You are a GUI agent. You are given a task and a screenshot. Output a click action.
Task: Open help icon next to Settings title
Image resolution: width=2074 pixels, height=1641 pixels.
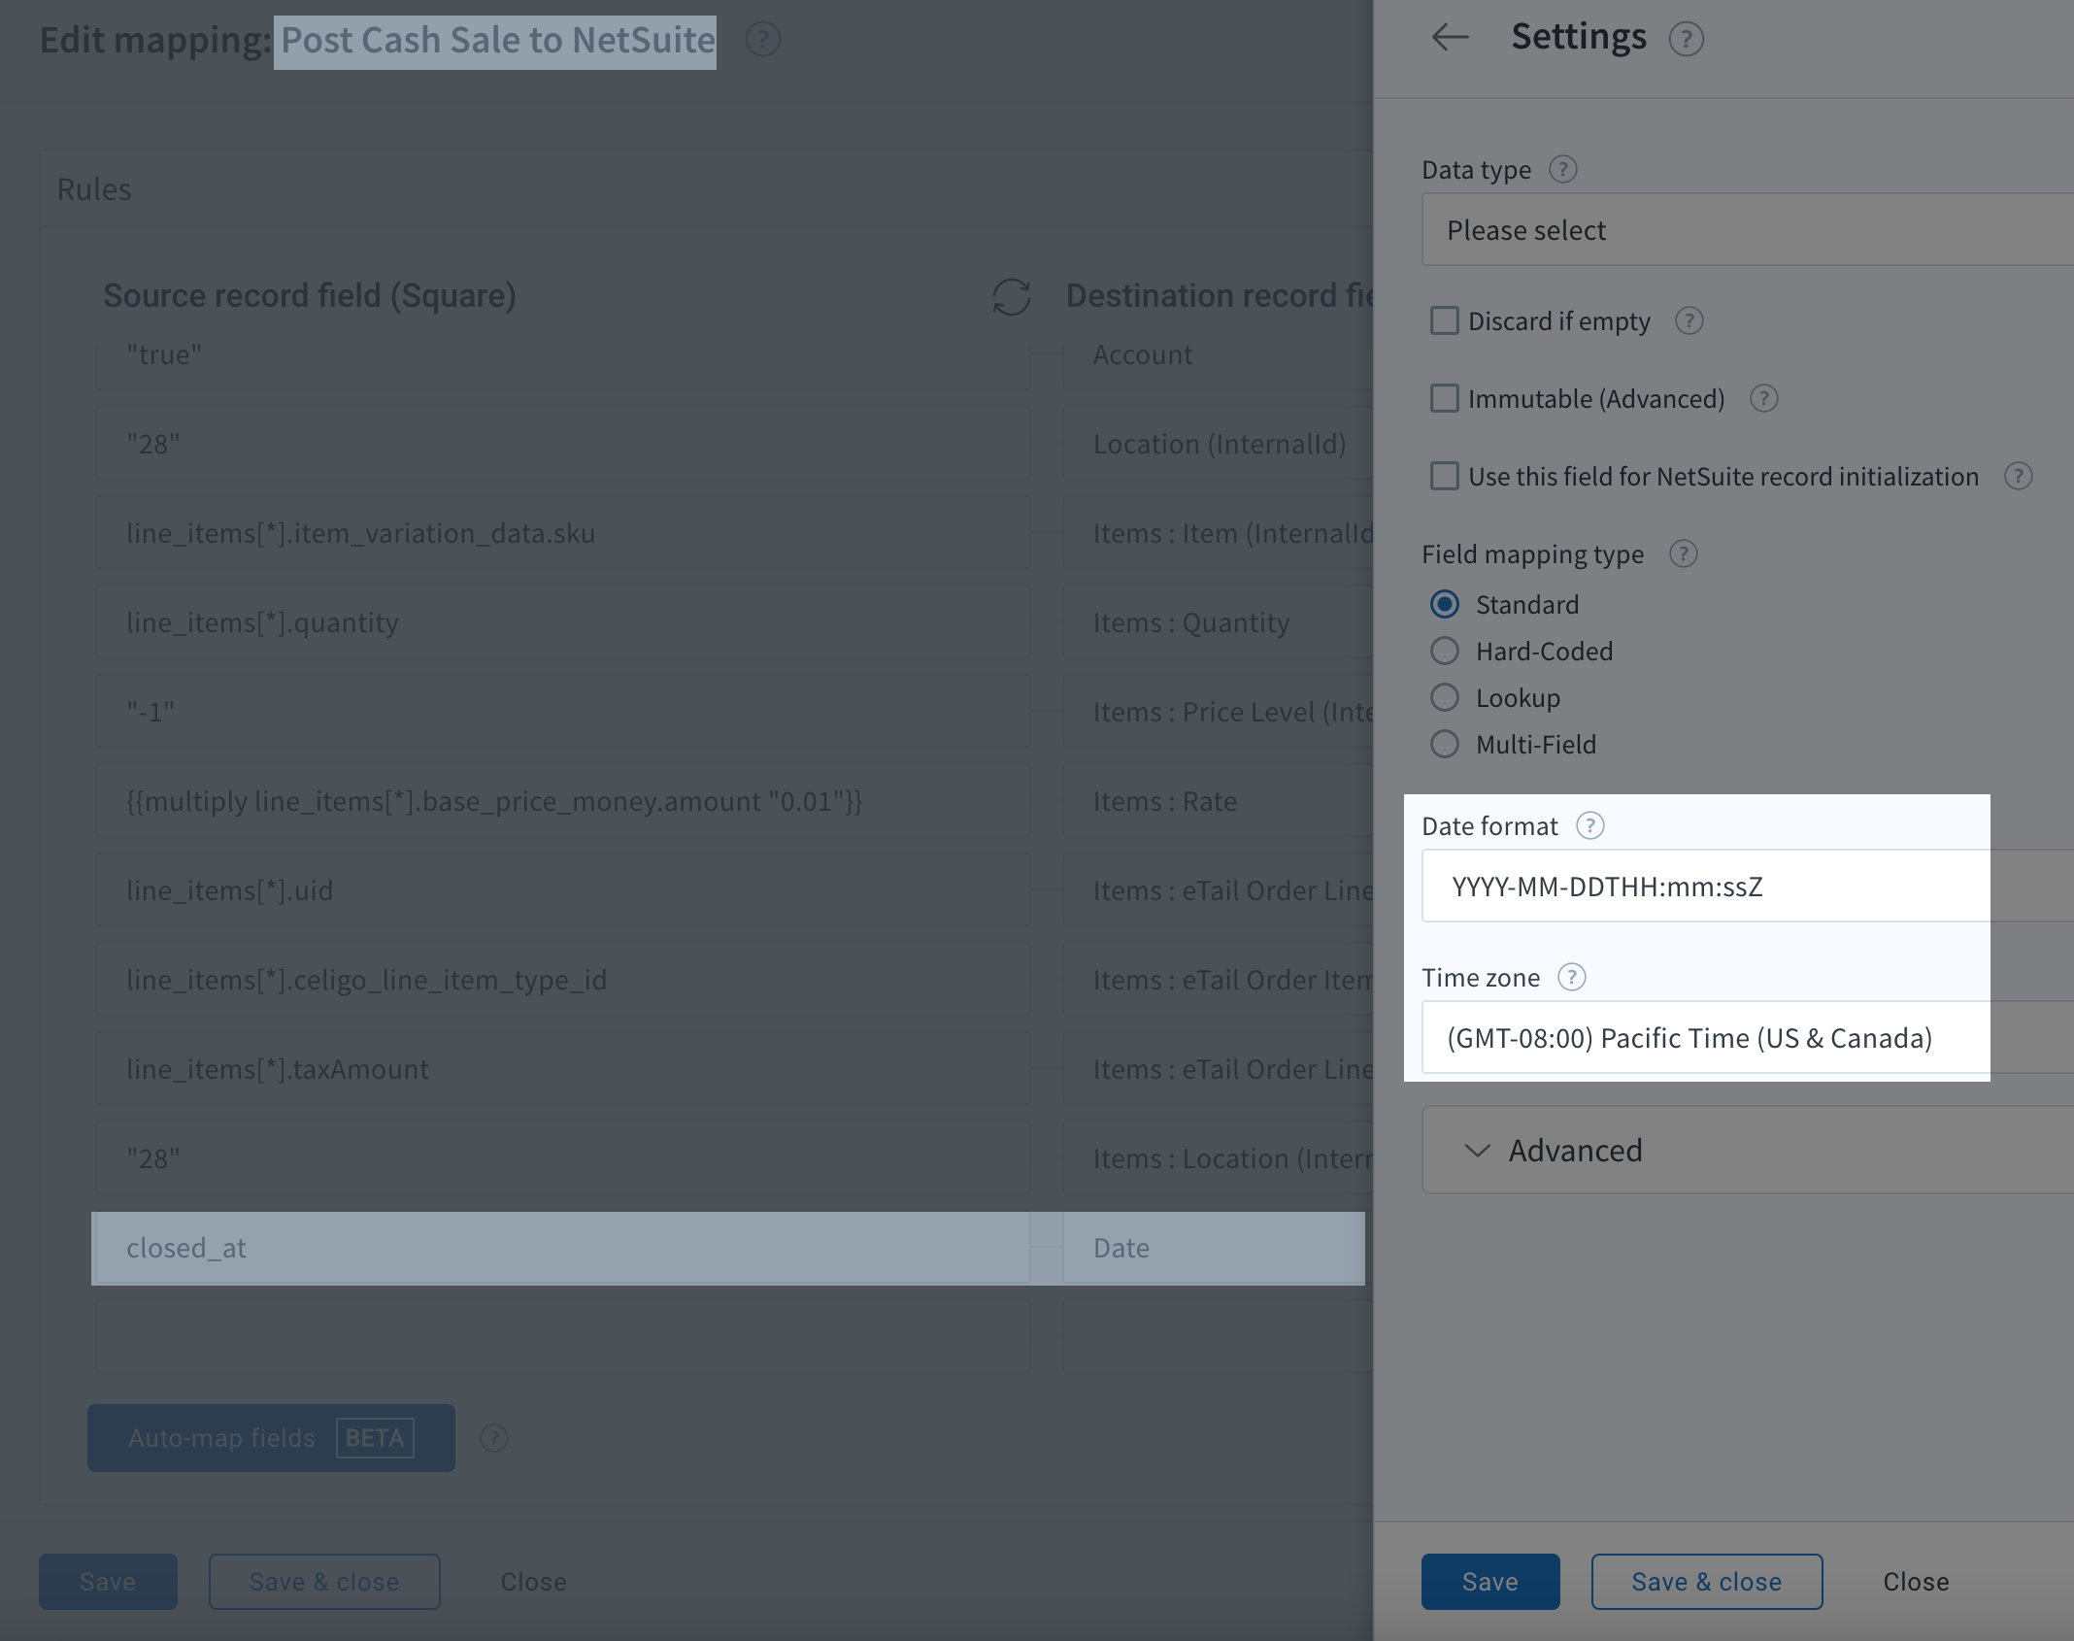click(x=1686, y=40)
